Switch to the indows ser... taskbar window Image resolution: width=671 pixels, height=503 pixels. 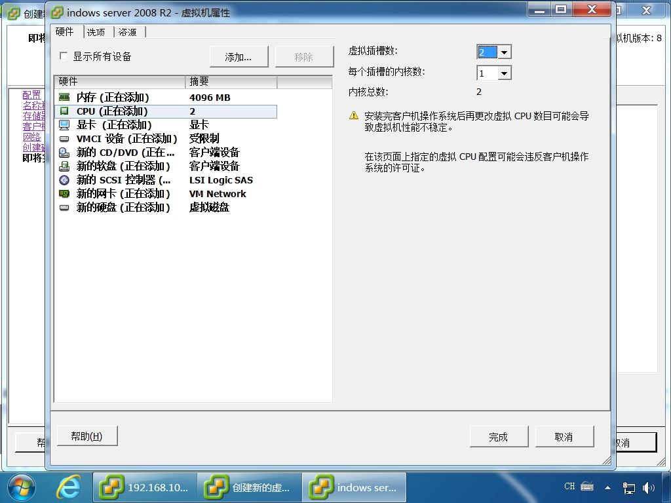pyautogui.click(x=355, y=487)
